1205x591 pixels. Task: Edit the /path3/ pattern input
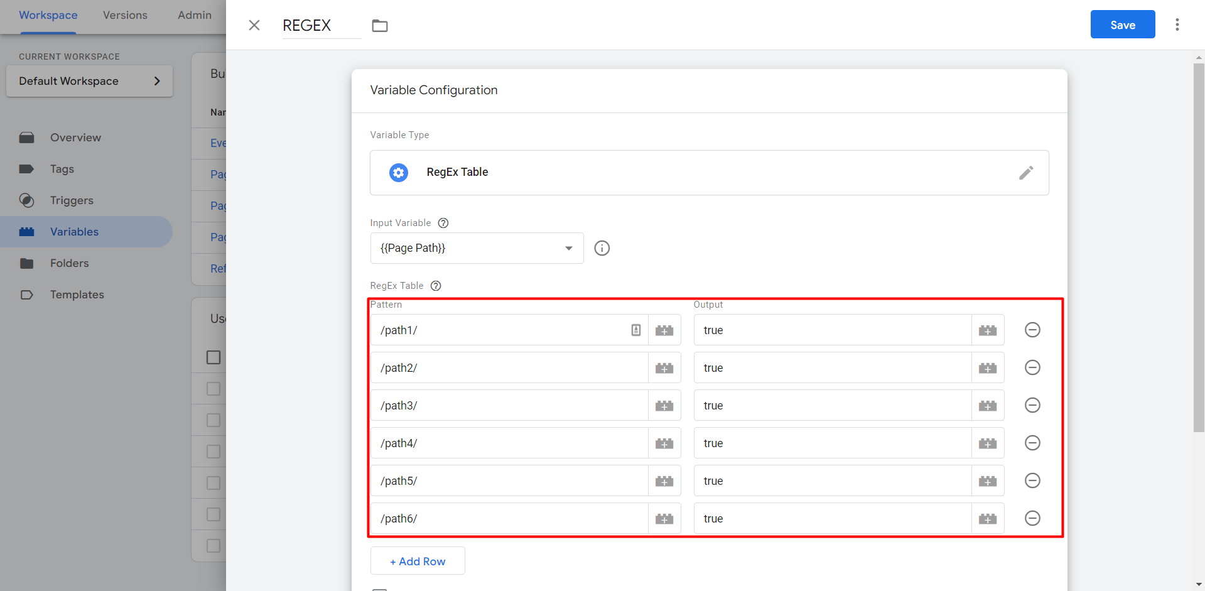coord(509,406)
